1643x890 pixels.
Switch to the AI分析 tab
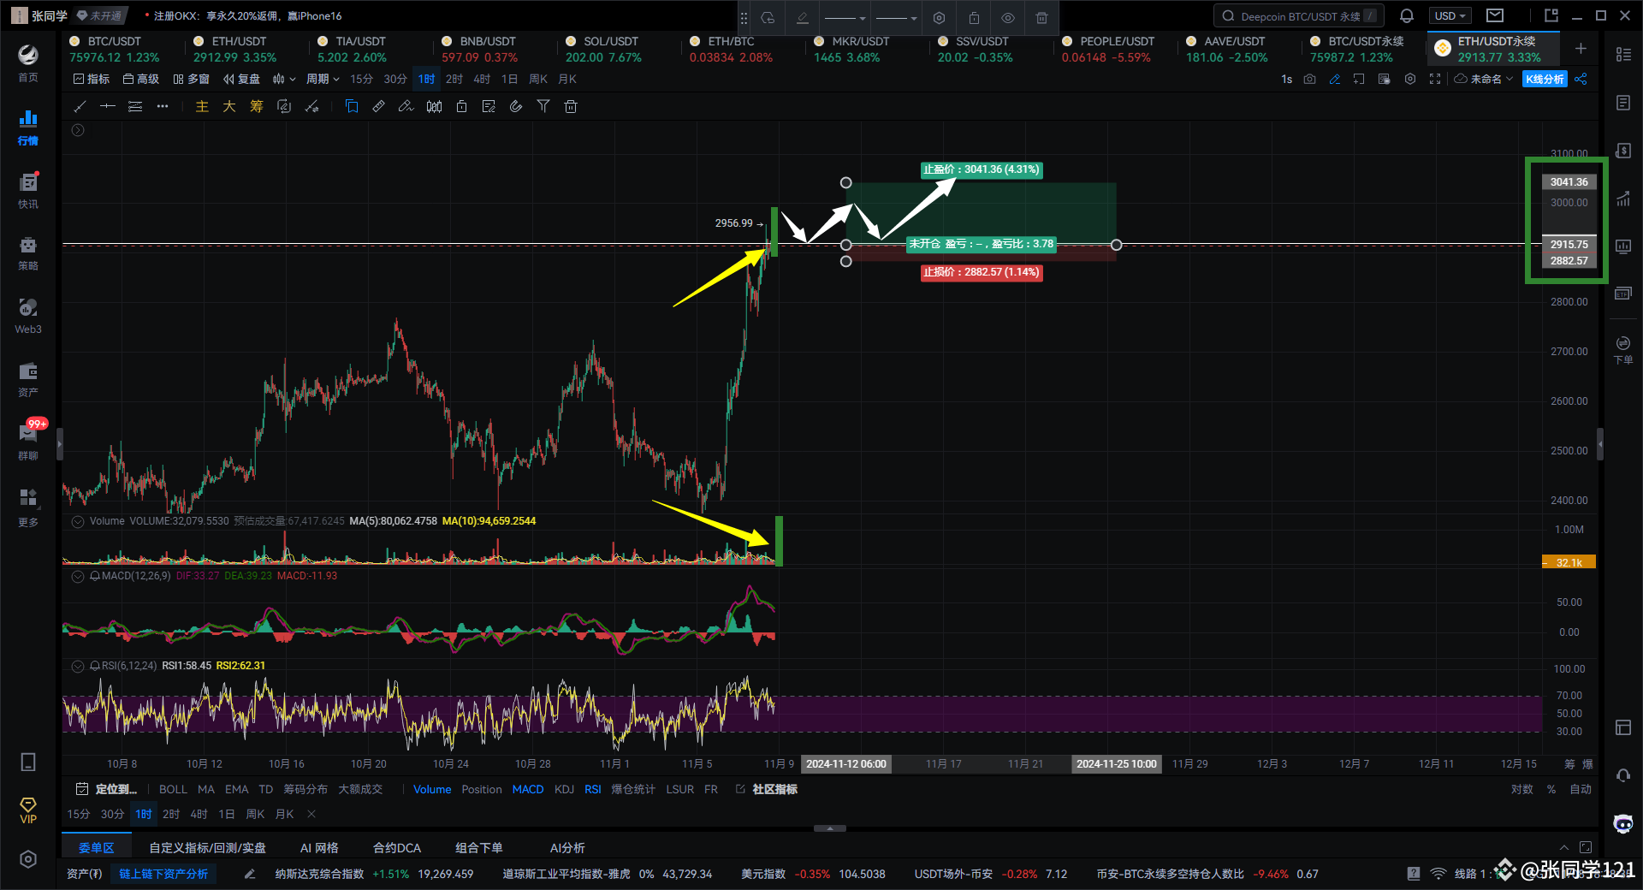[x=567, y=847]
